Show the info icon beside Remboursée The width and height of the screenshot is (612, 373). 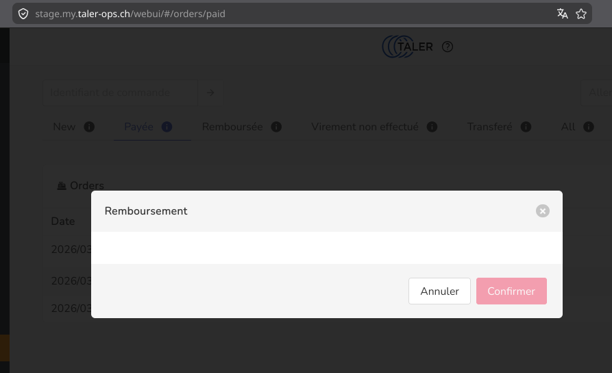tap(276, 127)
